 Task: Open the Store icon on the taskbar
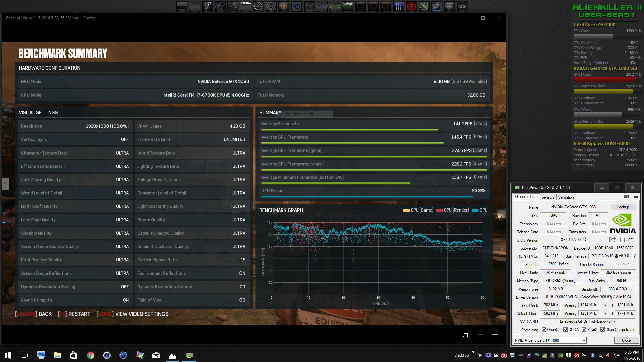(74, 355)
